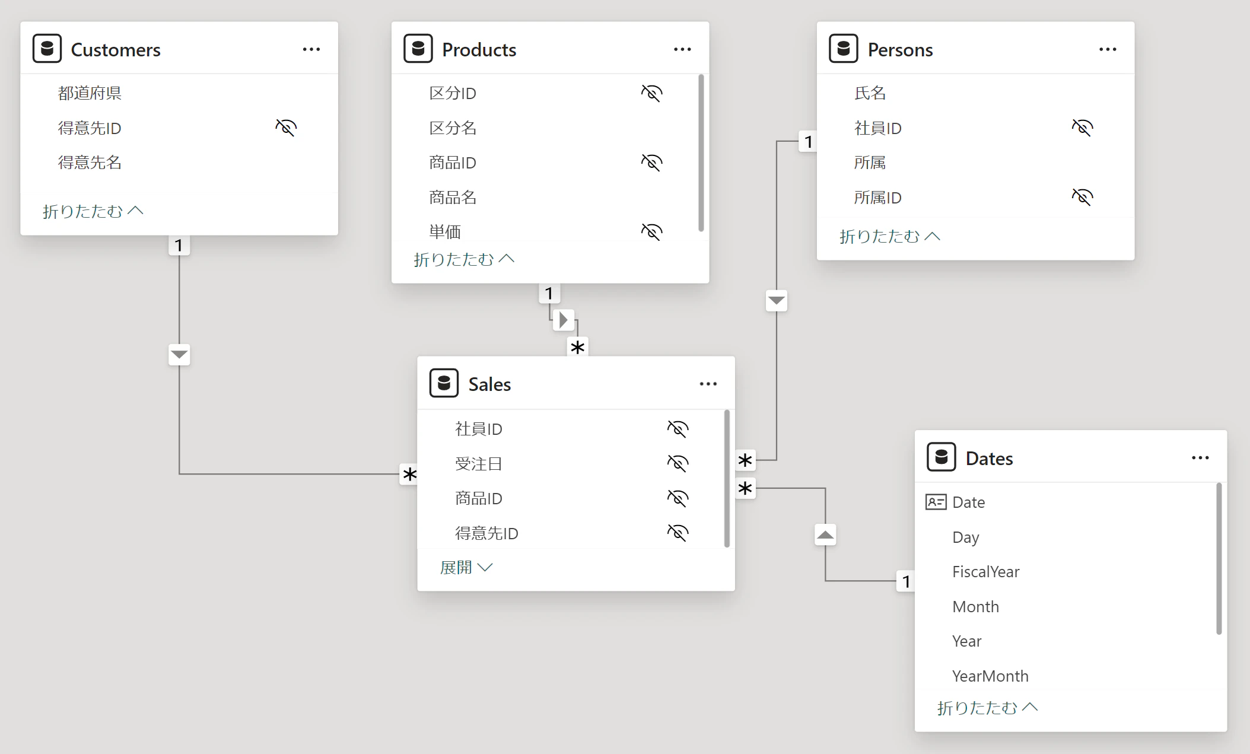Screen dimensions: 1250x754
Task: Click the '*' marker above the Sales table
Action: (577, 347)
